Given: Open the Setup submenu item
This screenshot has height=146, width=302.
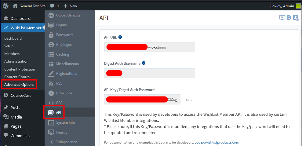Looking at the screenshot, I should tap(9, 46).
